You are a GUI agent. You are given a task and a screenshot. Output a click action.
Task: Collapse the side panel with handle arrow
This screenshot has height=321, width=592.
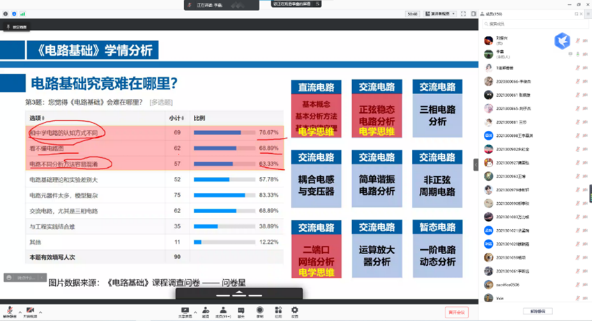tap(476, 165)
